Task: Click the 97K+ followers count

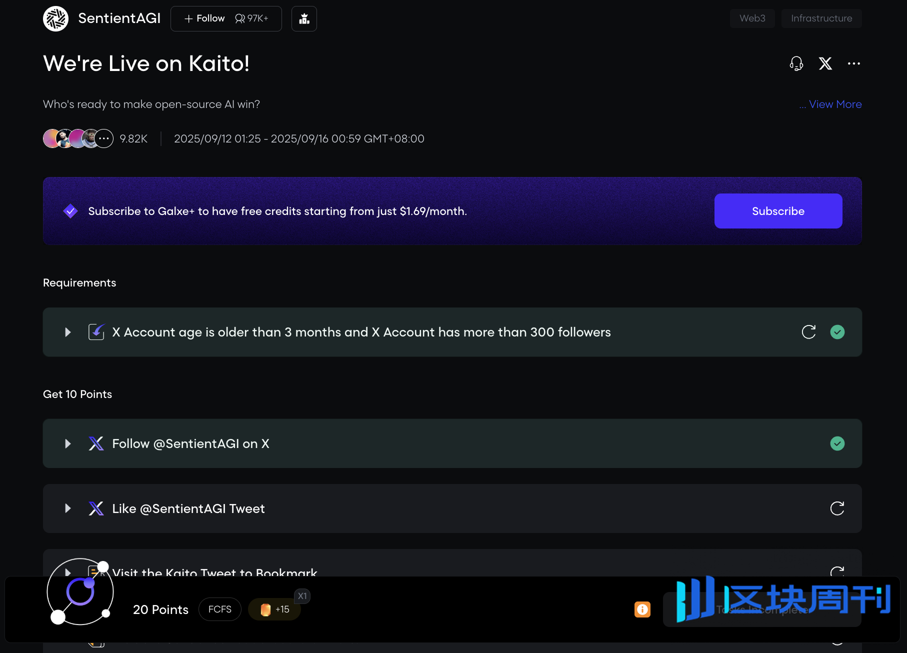Action: 252,18
